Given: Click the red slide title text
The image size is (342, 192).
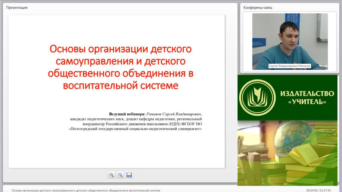Looking at the screenshot, I should click(x=121, y=67).
